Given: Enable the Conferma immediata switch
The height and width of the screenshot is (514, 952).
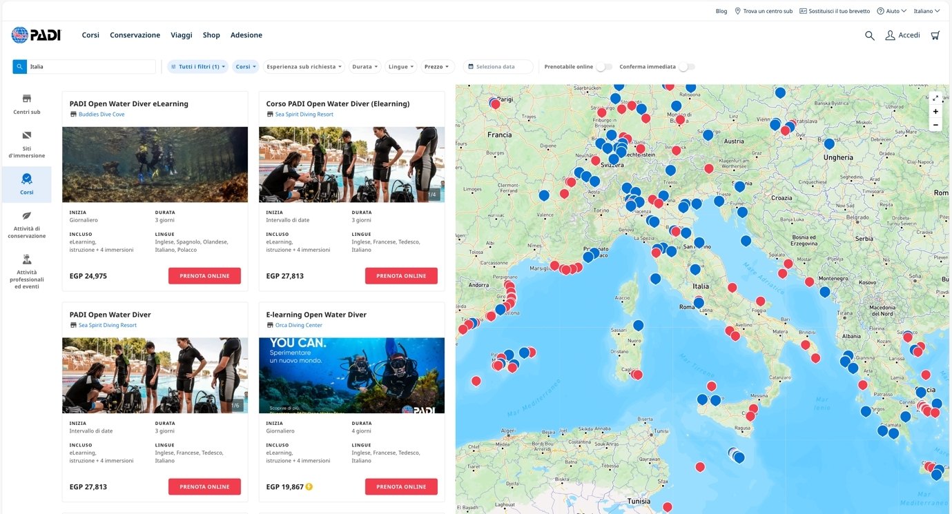Looking at the screenshot, I should coord(686,67).
